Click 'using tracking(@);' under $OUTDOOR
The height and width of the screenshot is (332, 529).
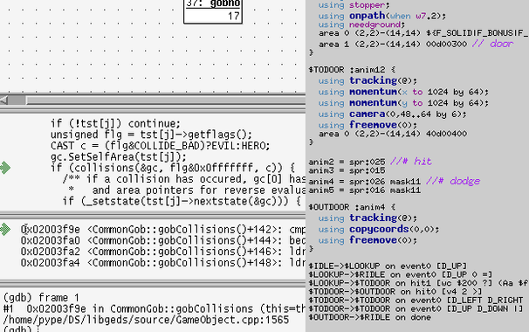pos(368,218)
